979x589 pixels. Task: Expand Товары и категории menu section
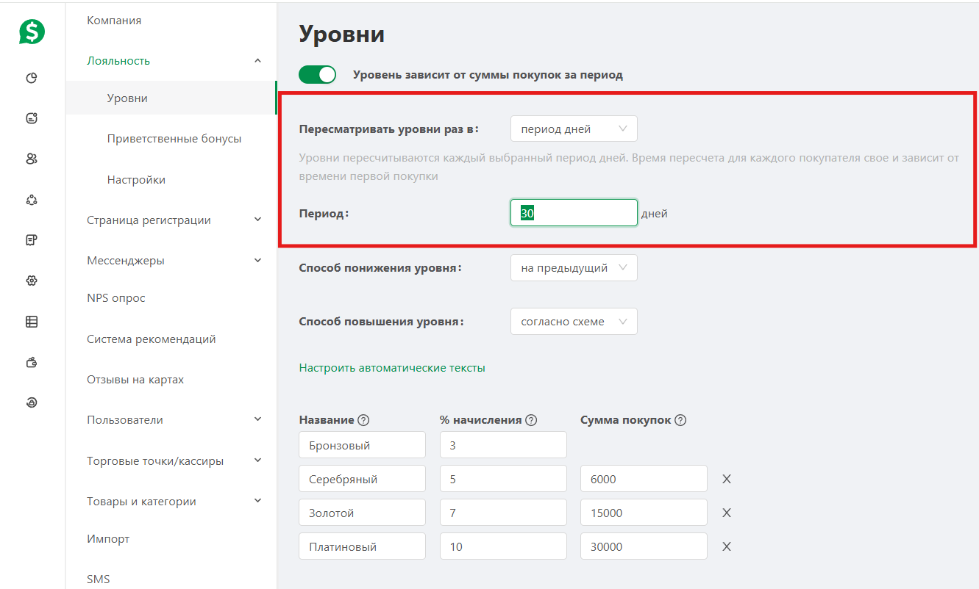tap(257, 501)
